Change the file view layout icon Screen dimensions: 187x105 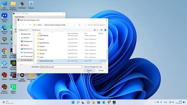click(x=95, y=30)
